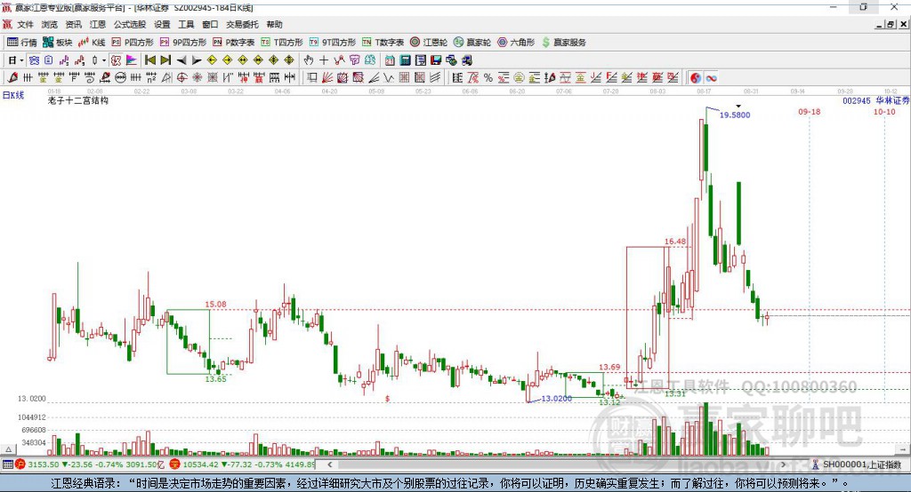This screenshot has height=492, width=911.
Task: Open the P四方形 square tool
Action: click(x=133, y=43)
